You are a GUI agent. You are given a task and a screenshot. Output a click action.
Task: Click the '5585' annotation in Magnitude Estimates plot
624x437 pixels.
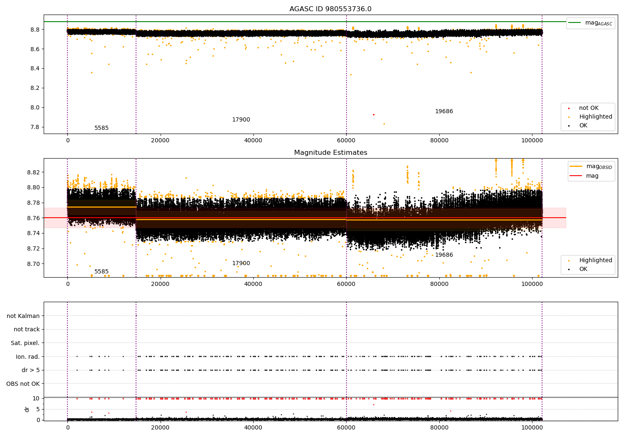click(x=102, y=272)
